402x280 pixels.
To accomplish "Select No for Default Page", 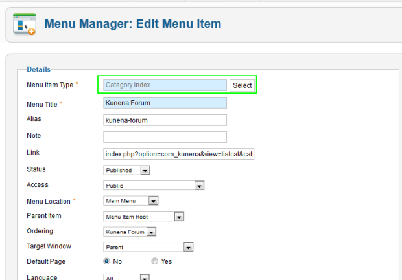I will tap(106, 261).
